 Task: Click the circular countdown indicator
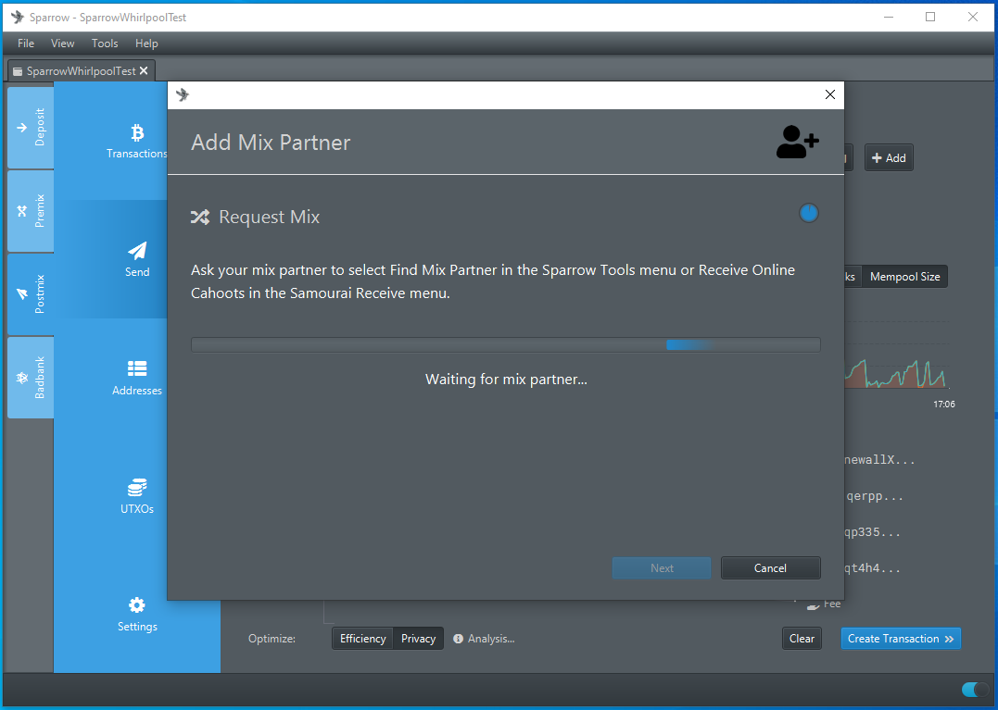click(x=808, y=213)
